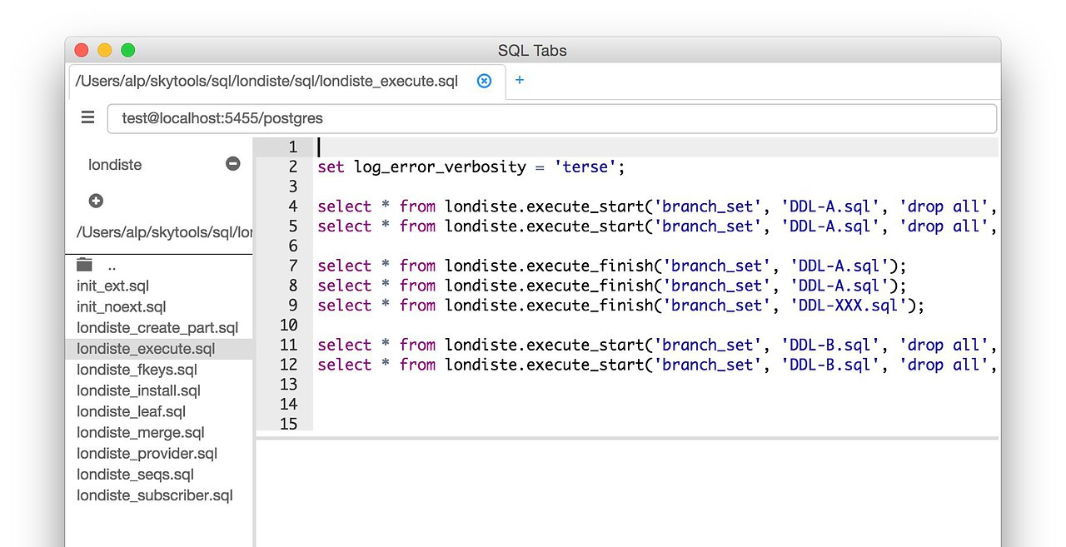
Task: Open init_noext.sql file
Action: click(122, 307)
